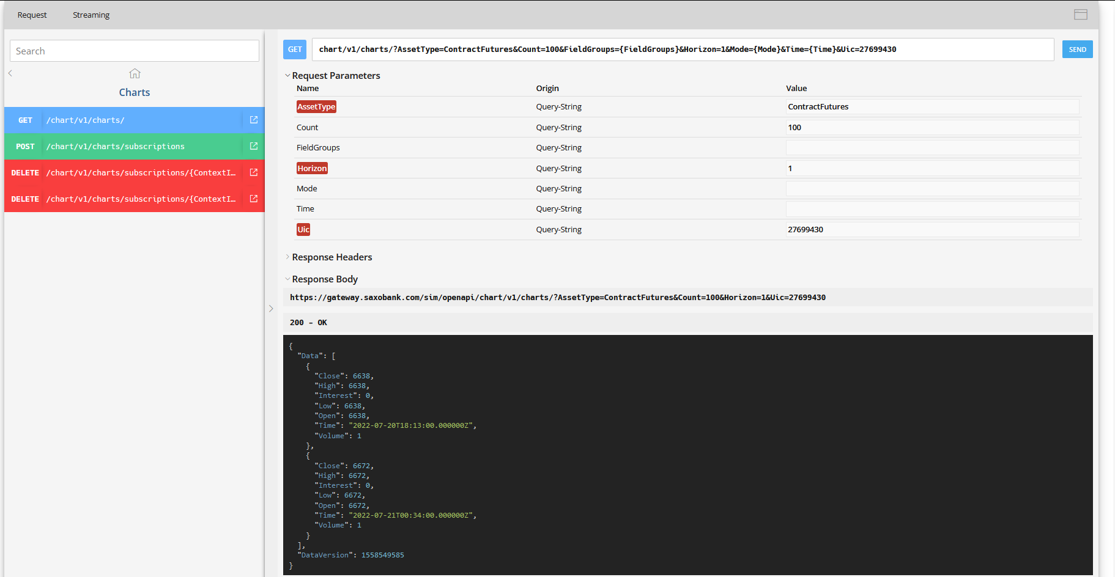The image size is (1115, 577).
Task: Click the 2022-07-20T18:13:00 time value
Action: pyautogui.click(x=412, y=425)
